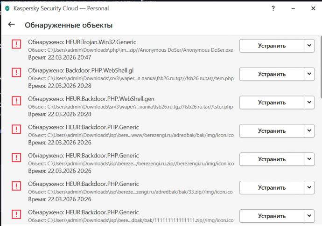The width and height of the screenshot is (322, 226).
Task: Click alert icon for Backdoor.PHP.WebShell.gl entry
Action: click(16, 73)
